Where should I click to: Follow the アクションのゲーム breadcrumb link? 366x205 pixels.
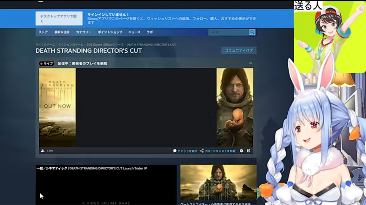71,45
